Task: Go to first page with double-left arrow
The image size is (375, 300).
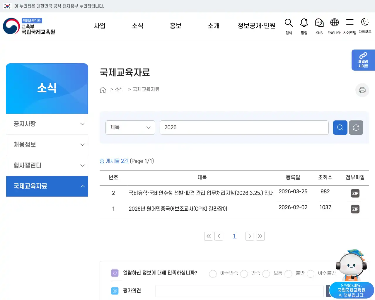Action: pyautogui.click(x=209, y=236)
